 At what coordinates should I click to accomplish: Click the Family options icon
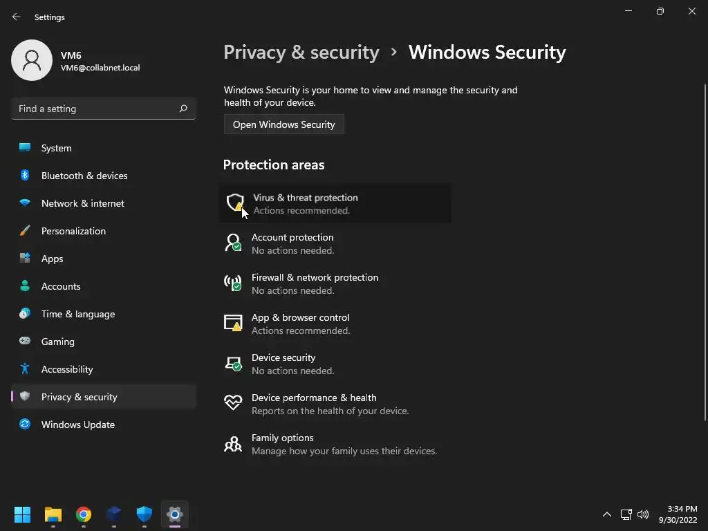tap(233, 443)
